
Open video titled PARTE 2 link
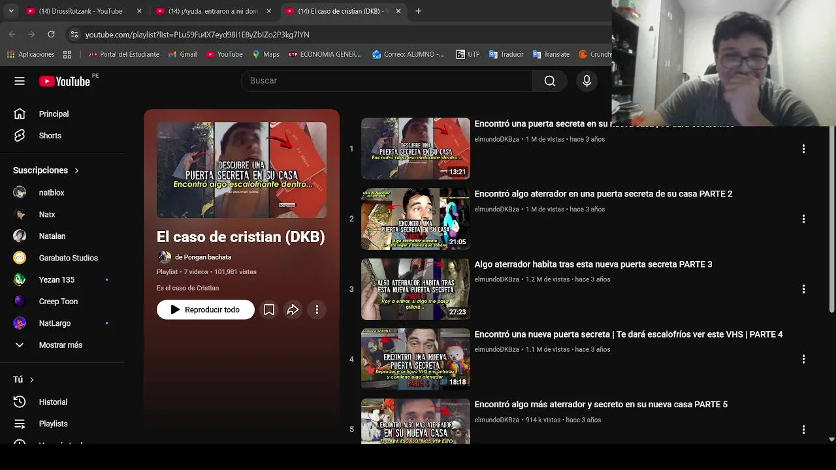(603, 194)
